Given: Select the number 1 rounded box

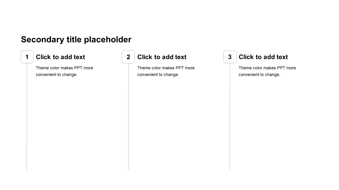Looking at the screenshot, I should tap(27, 57).
